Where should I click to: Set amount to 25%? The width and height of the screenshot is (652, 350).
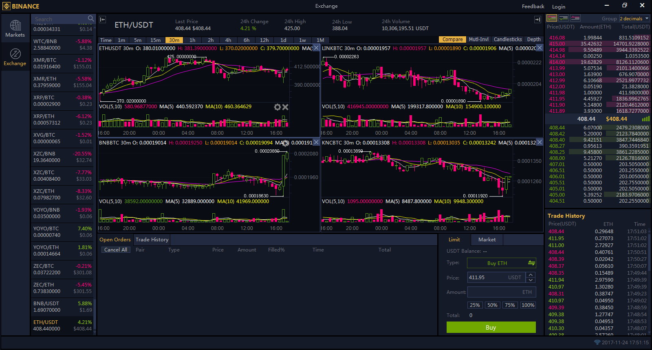tap(475, 305)
